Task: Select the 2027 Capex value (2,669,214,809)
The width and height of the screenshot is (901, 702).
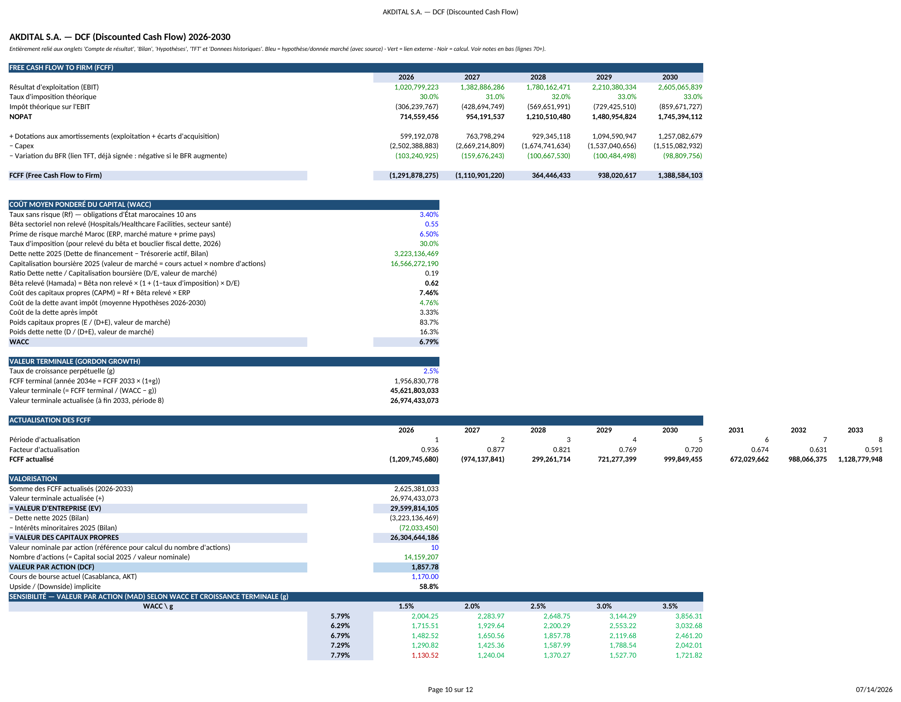Action: [480, 146]
